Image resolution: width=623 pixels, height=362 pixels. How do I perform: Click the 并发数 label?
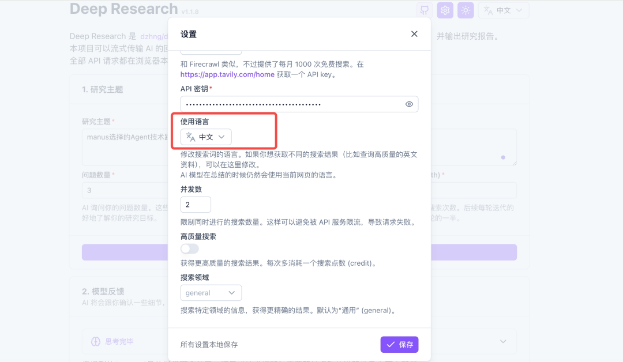click(x=191, y=189)
